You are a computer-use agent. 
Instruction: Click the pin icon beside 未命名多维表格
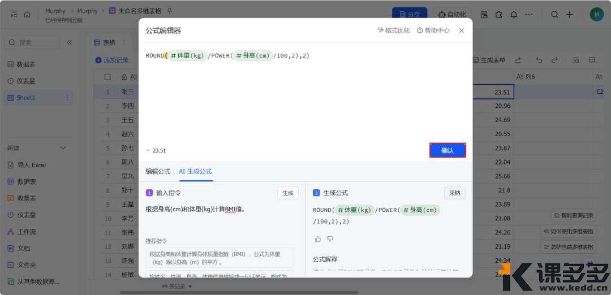(169, 11)
